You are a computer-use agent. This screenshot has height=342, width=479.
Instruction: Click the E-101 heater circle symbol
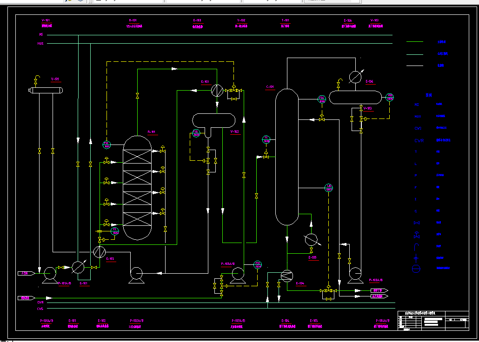click(x=78, y=267)
